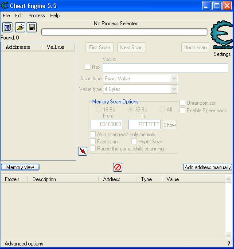Toggle the Hex checkbox
This screenshot has height=249, width=234.
[x=87, y=67]
